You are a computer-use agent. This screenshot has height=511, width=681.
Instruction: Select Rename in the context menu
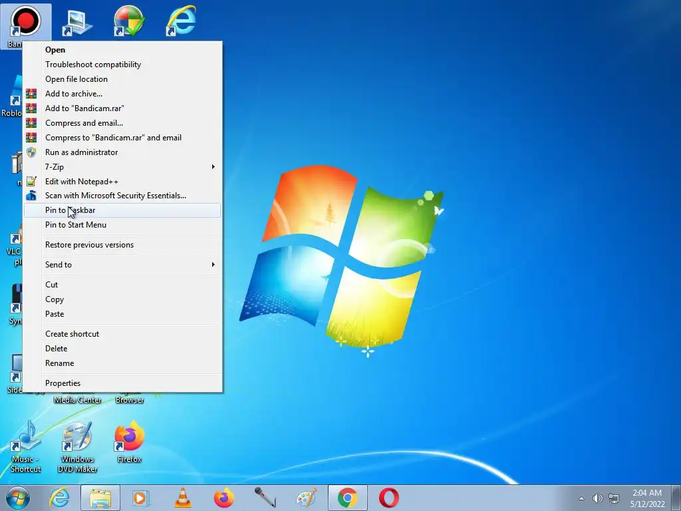122,363
